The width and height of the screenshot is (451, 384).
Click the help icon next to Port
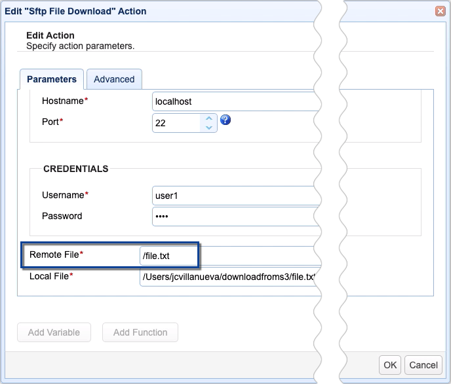[226, 120]
